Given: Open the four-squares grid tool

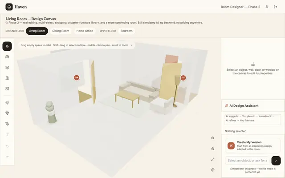Looking at the screenshot, I should coord(7,89).
